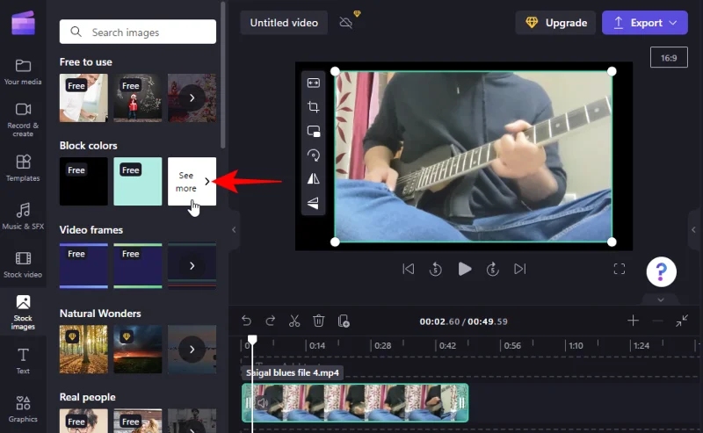Click the Upgrade button
This screenshot has height=433, width=703.
[x=556, y=23]
